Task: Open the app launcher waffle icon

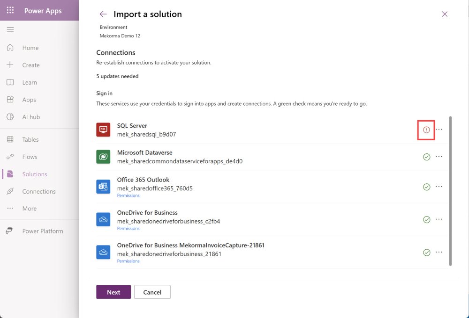Action: [x=10, y=10]
